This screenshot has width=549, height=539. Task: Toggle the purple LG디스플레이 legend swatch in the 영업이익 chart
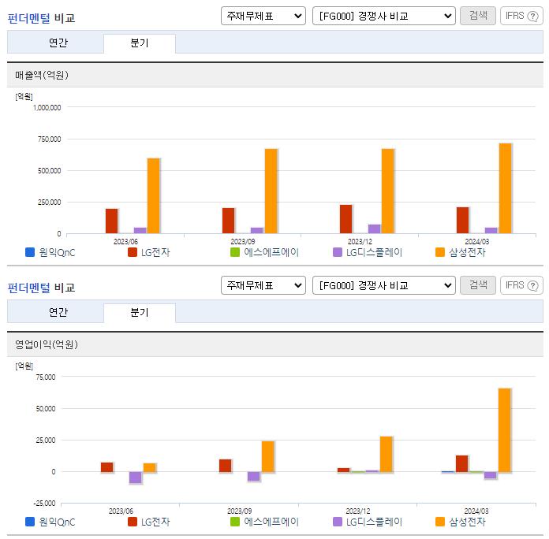338,522
